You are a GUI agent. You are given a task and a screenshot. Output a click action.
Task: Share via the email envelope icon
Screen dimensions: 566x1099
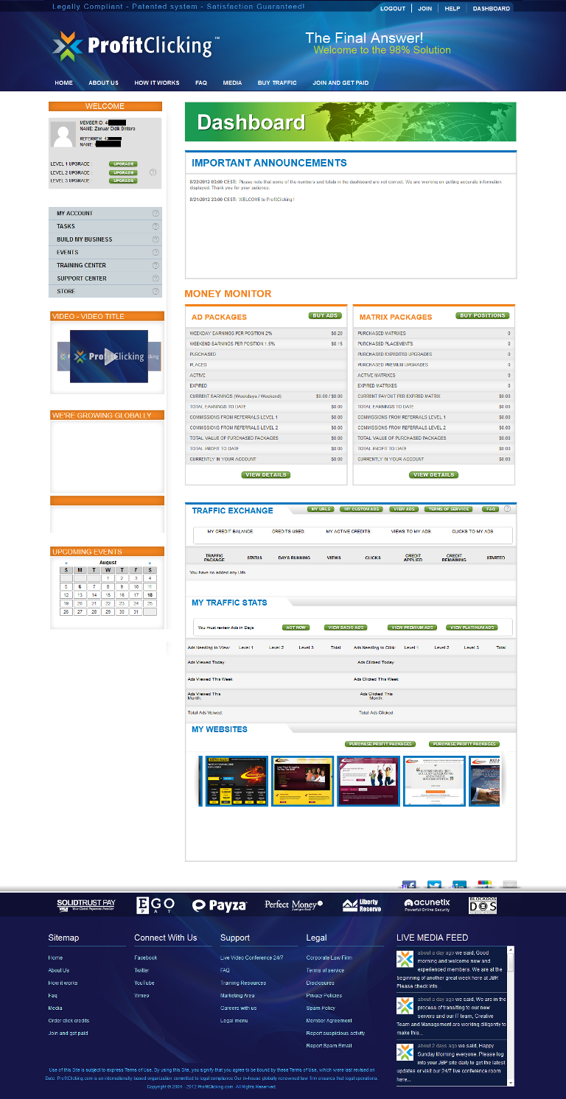(509, 885)
